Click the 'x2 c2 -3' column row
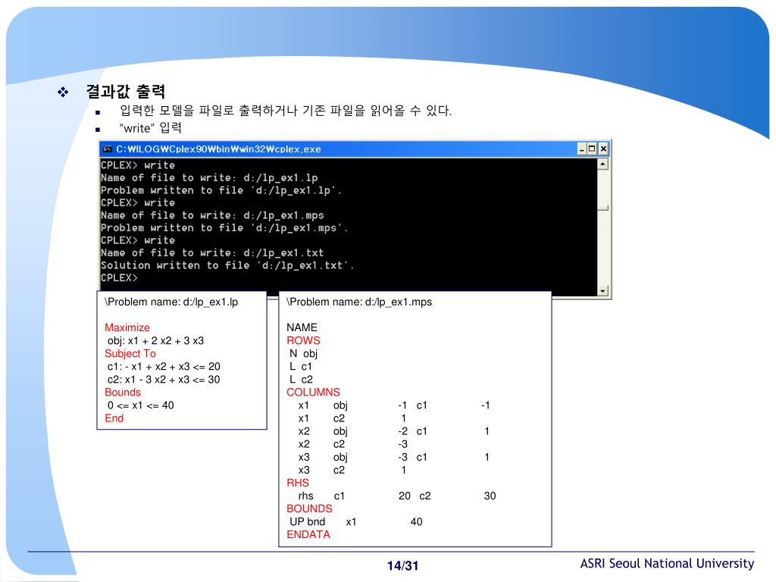Viewport: 776px width, 582px height. [353, 444]
